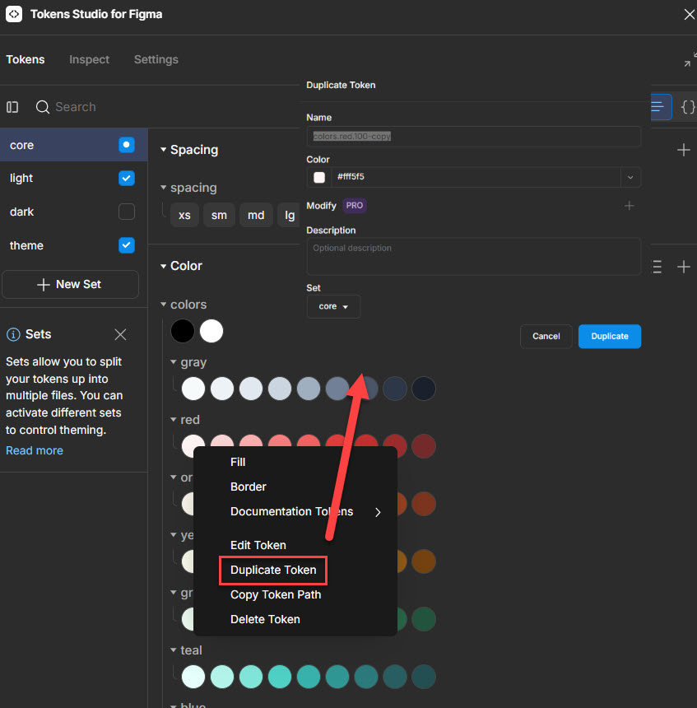The height and width of the screenshot is (708, 697).
Task: Click the PRO badge beside Modify
Action: (x=355, y=206)
